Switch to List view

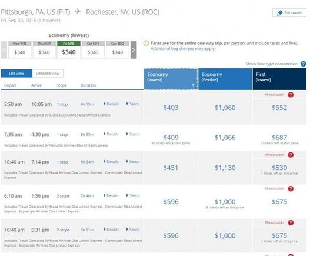click(16, 74)
